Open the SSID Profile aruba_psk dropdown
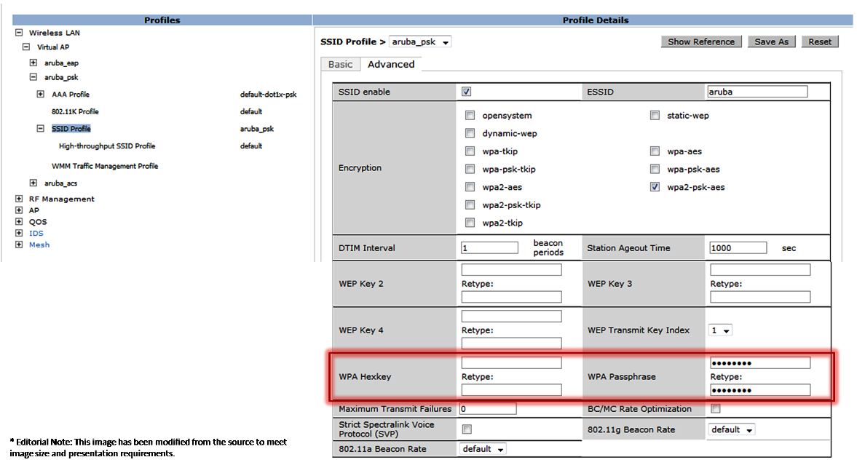The image size is (857, 465). tap(421, 42)
